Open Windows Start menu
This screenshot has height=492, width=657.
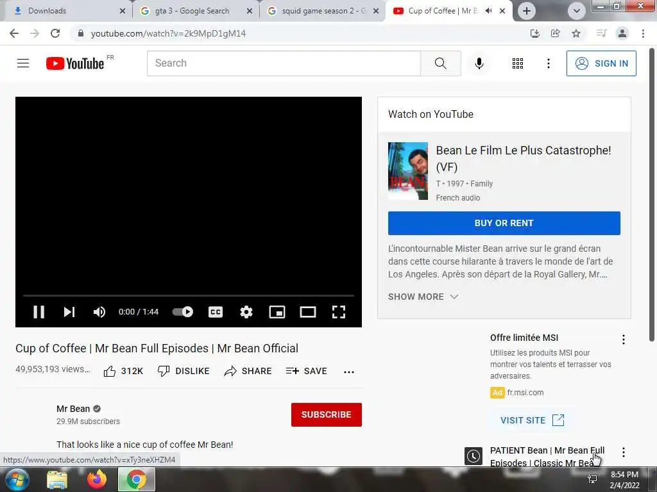click(x=17, y=479)
